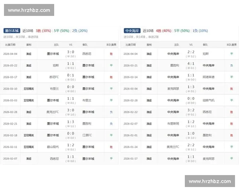The image size is (239, 191).
Task: Select the 0:1 score on 2026-03-17
Action: 71,75
